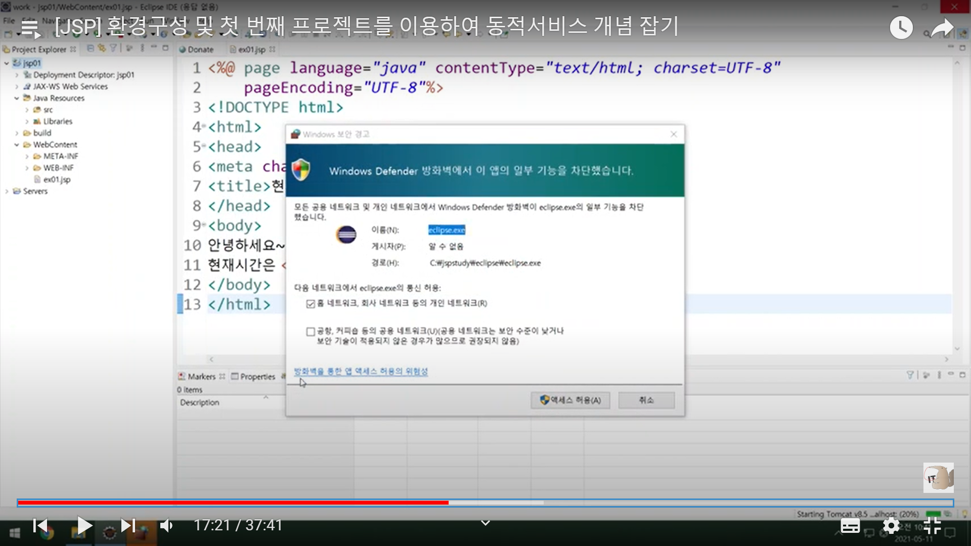The image size is (971, 546).
Task: Open the Watch later clock icon
Action: point(901,27)
